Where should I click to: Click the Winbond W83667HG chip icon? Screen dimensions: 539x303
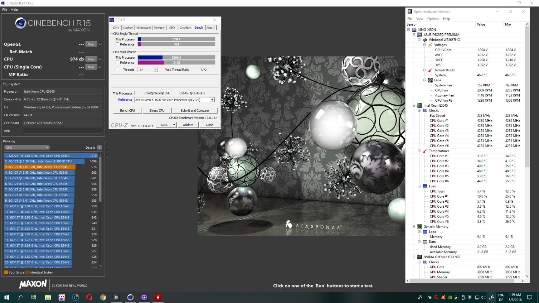[425, 40]
